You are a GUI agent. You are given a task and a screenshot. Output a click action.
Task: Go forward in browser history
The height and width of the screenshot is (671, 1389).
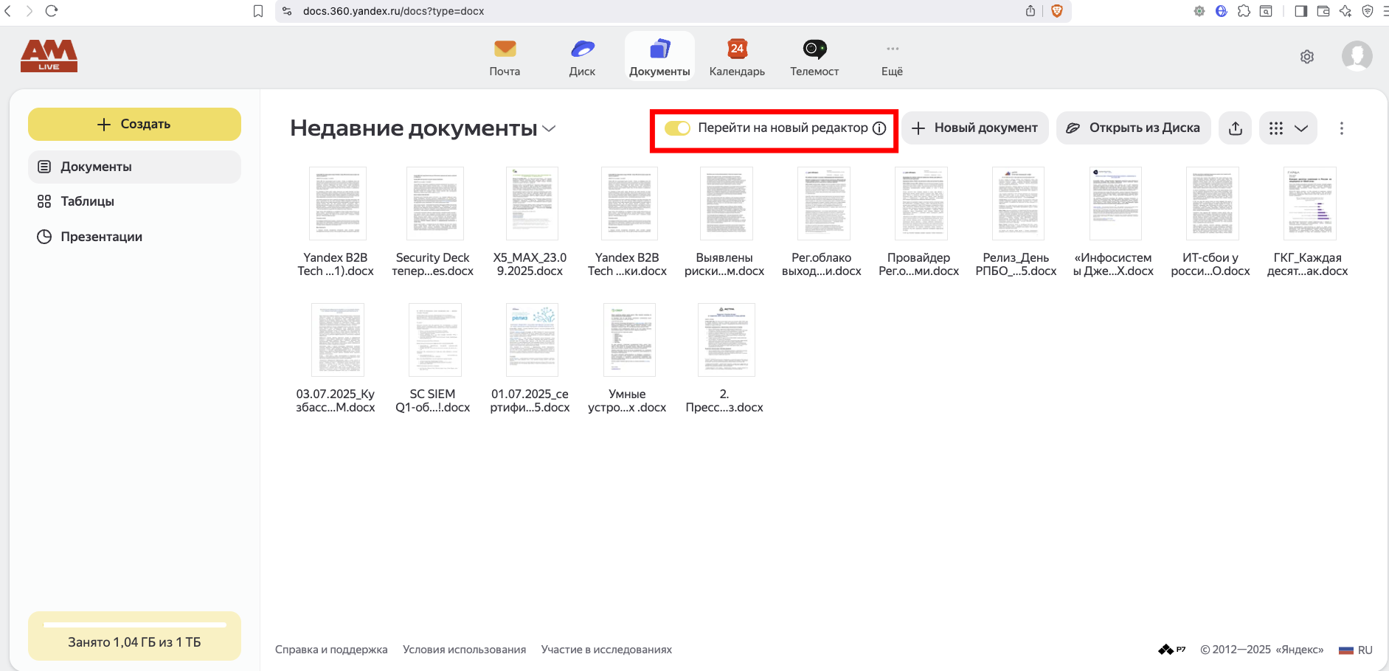[30, 11]
